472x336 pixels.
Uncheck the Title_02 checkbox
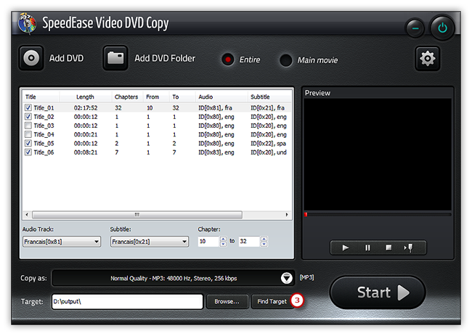point(28,116)
